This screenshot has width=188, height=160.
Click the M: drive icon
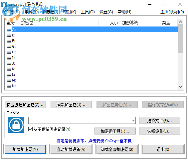coord(9,80)
